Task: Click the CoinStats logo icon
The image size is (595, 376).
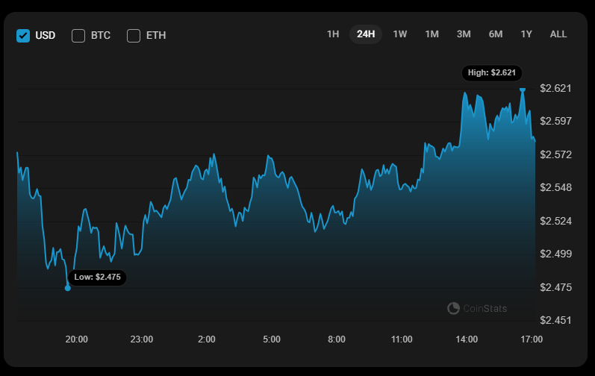Action: pos(453,308)
